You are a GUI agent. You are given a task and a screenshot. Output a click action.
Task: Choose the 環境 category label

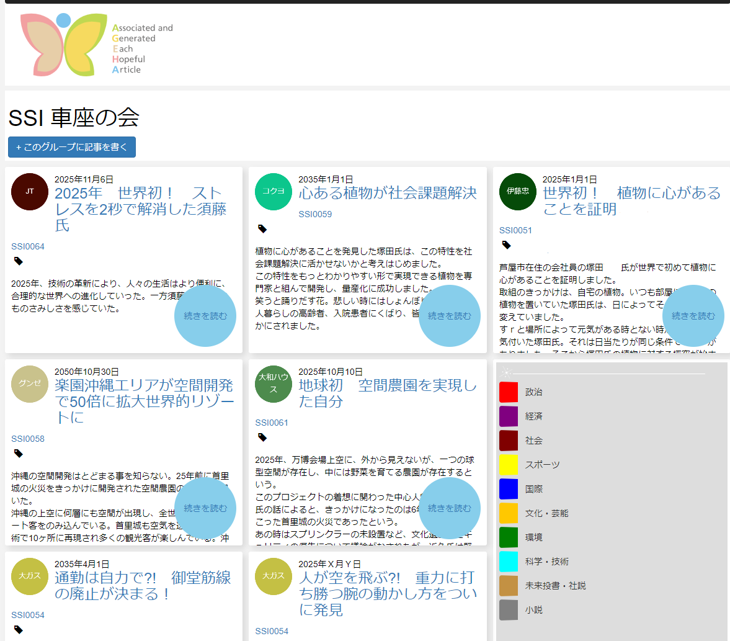coord(533,537)
